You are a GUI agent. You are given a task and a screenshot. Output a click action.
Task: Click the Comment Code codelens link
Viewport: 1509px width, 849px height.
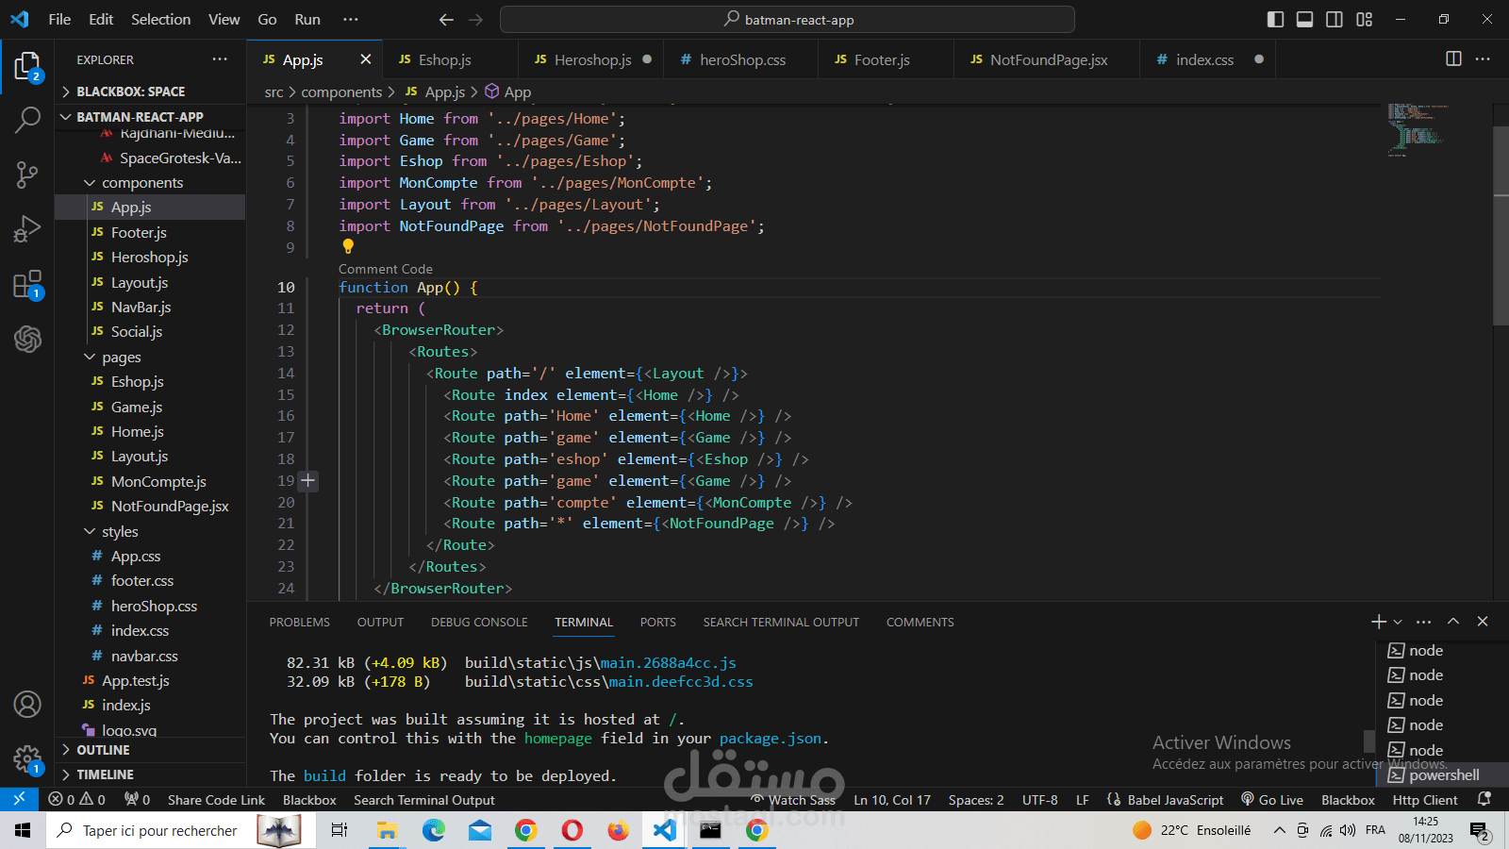point(386,269)
